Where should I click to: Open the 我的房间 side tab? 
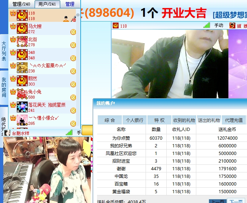pos(4,87)
